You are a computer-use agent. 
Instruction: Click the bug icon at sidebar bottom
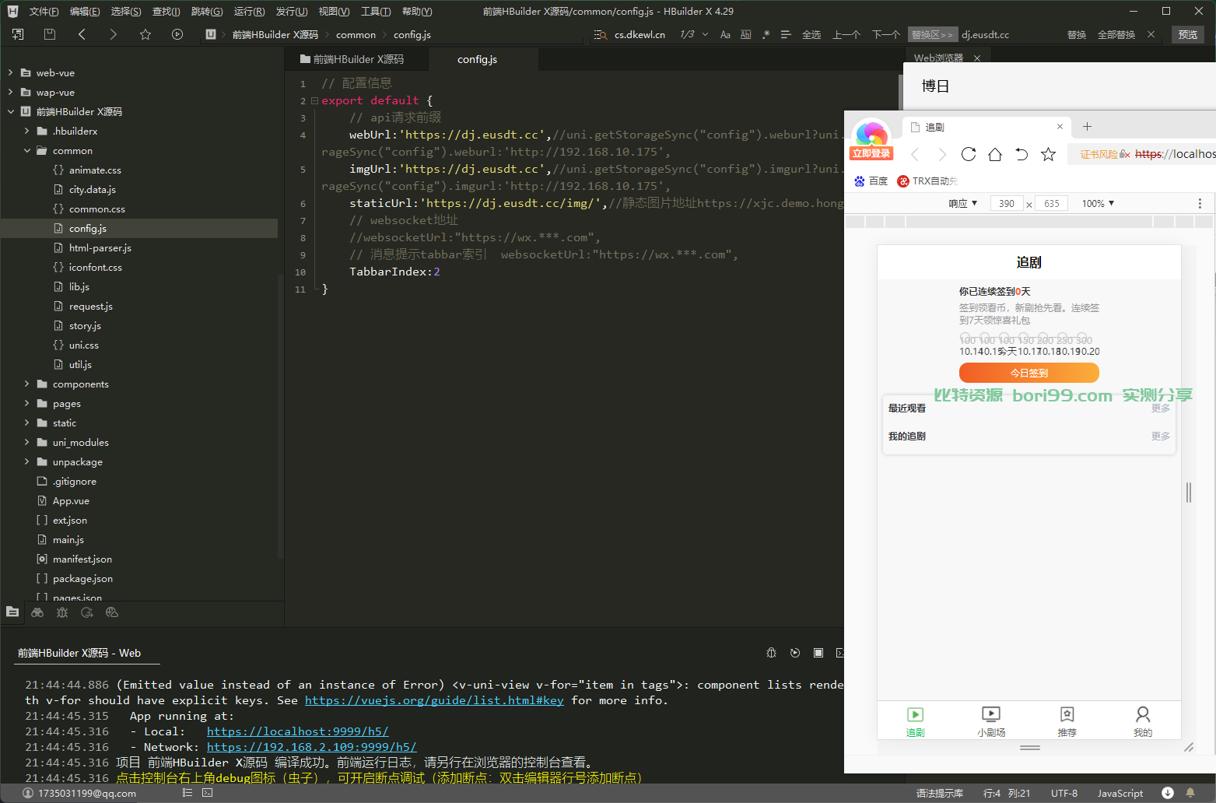pyautogui.click(x=62, y=612)
